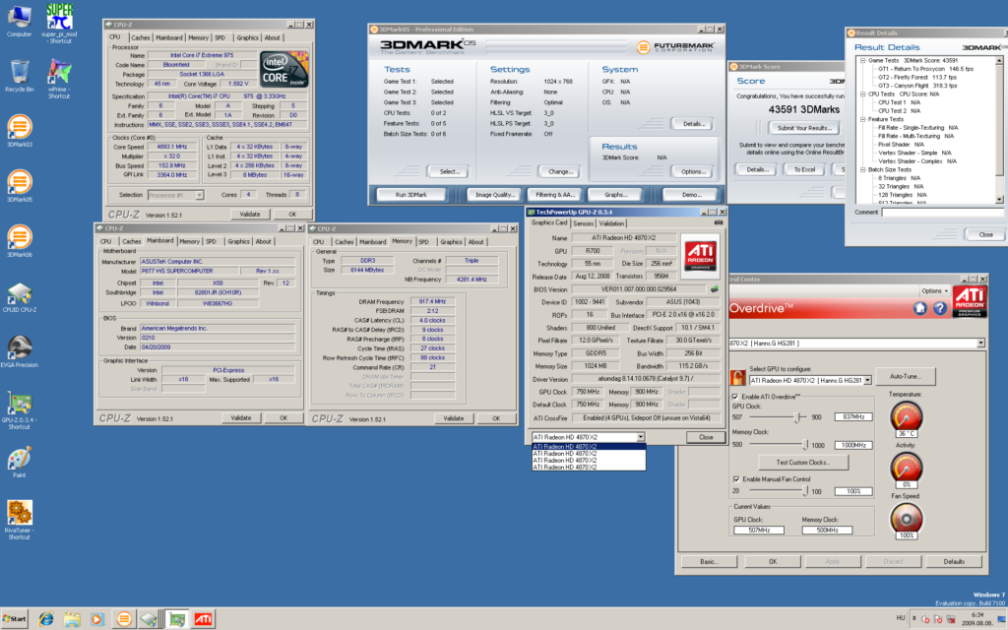Open the EVGA Precision desktop icon
The image size is (1008, 630).
[x=20, y=351]
